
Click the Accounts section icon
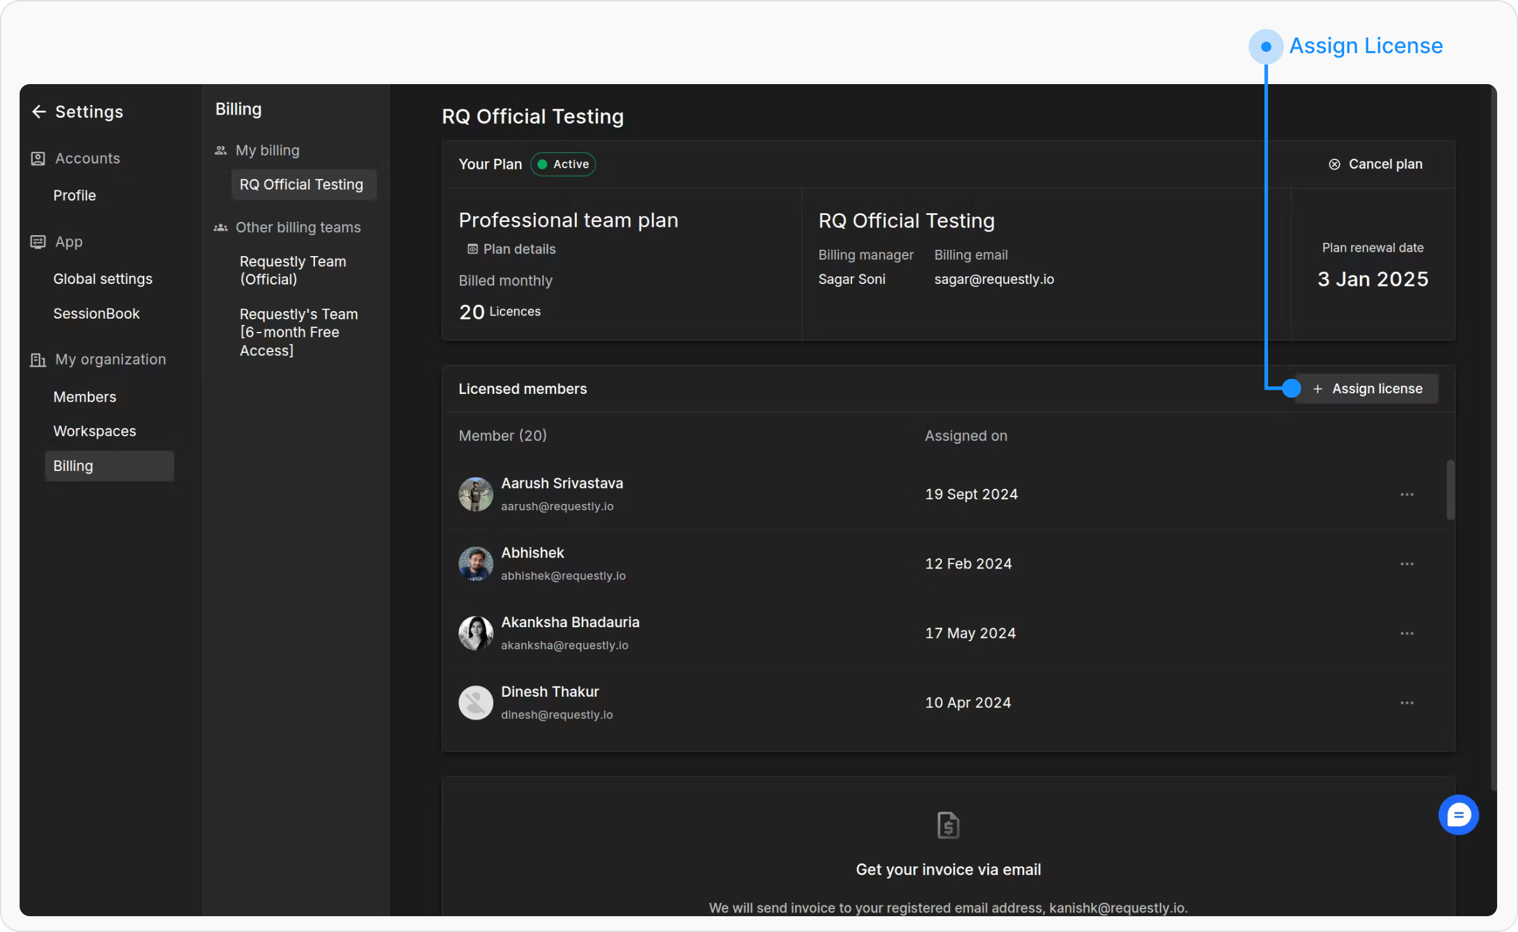coord(38,158)
